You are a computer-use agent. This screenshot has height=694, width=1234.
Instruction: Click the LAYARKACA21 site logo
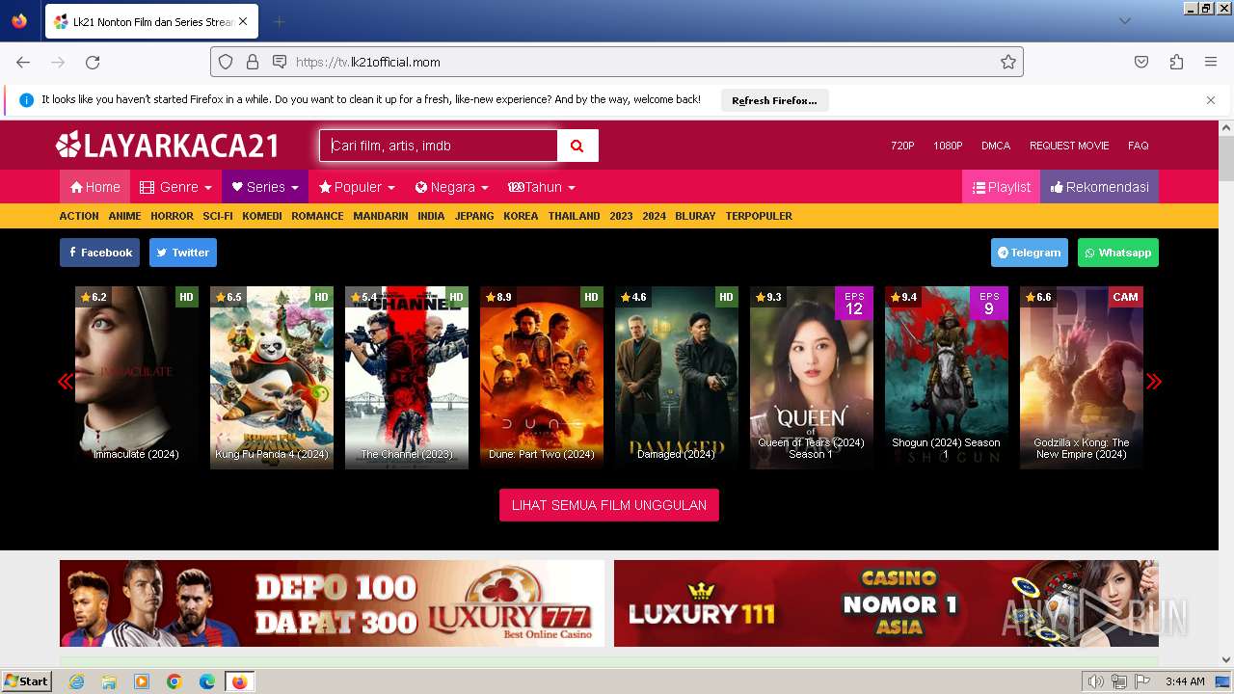(168, 146)
